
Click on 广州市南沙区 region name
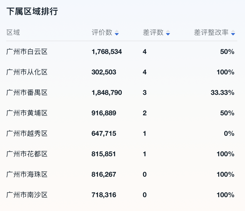pos(27,195)
